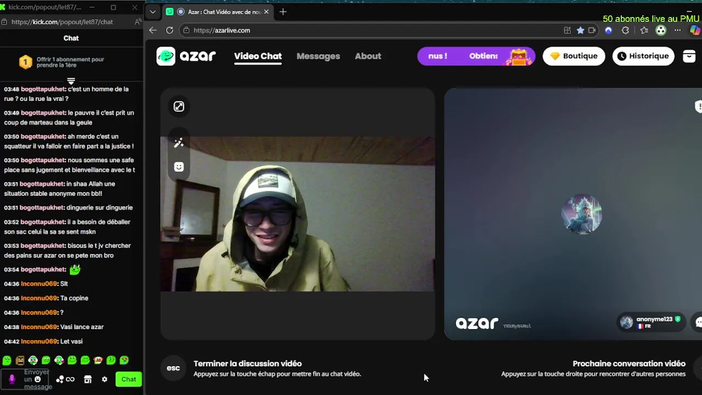Pick the brown angry gorilla emote
The height and width of the screenshot is (395, 702).
tap(20, 360)
